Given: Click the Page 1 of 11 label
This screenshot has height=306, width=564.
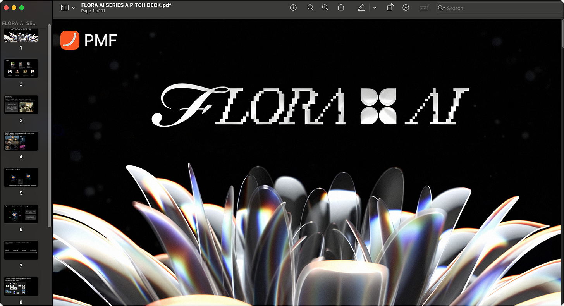Looking at the screenshot, I should click(93, 11).
